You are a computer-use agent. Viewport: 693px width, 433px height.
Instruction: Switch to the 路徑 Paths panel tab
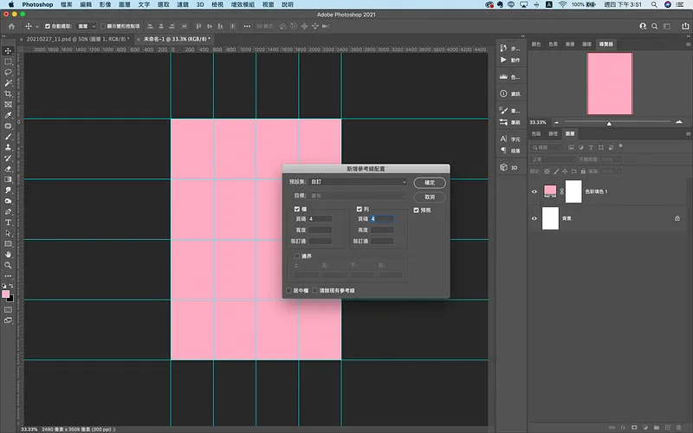(553, 133)
